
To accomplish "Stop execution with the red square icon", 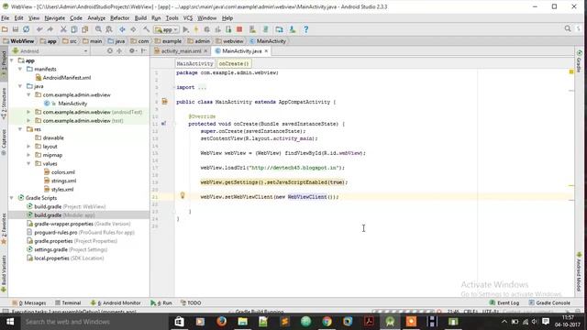I will pyautogui.click(x=239, y=29).
